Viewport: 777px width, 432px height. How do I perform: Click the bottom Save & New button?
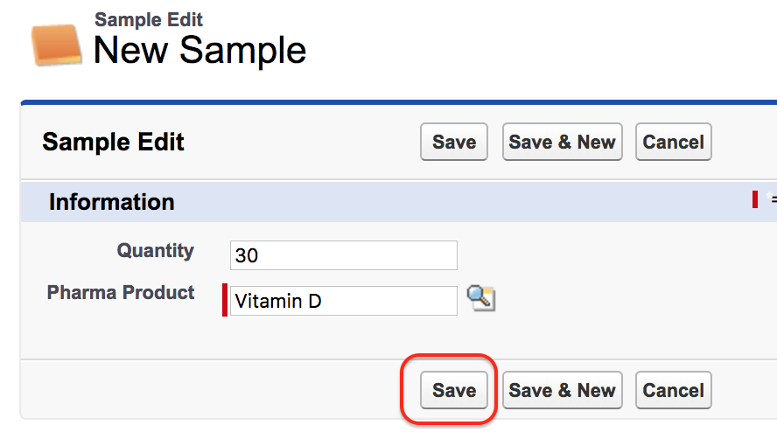[562, 390]
